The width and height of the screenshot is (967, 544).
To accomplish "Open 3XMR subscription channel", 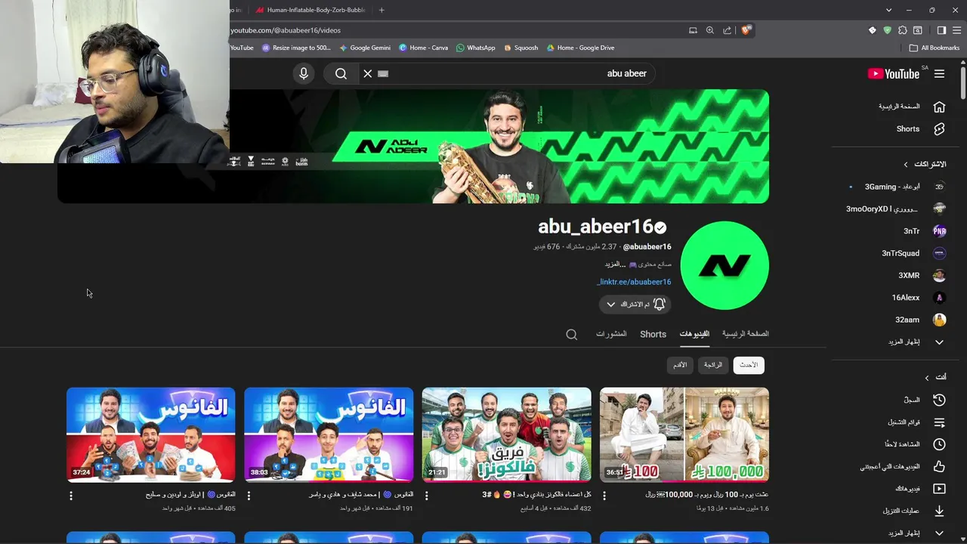I will [x=922, y=275].
